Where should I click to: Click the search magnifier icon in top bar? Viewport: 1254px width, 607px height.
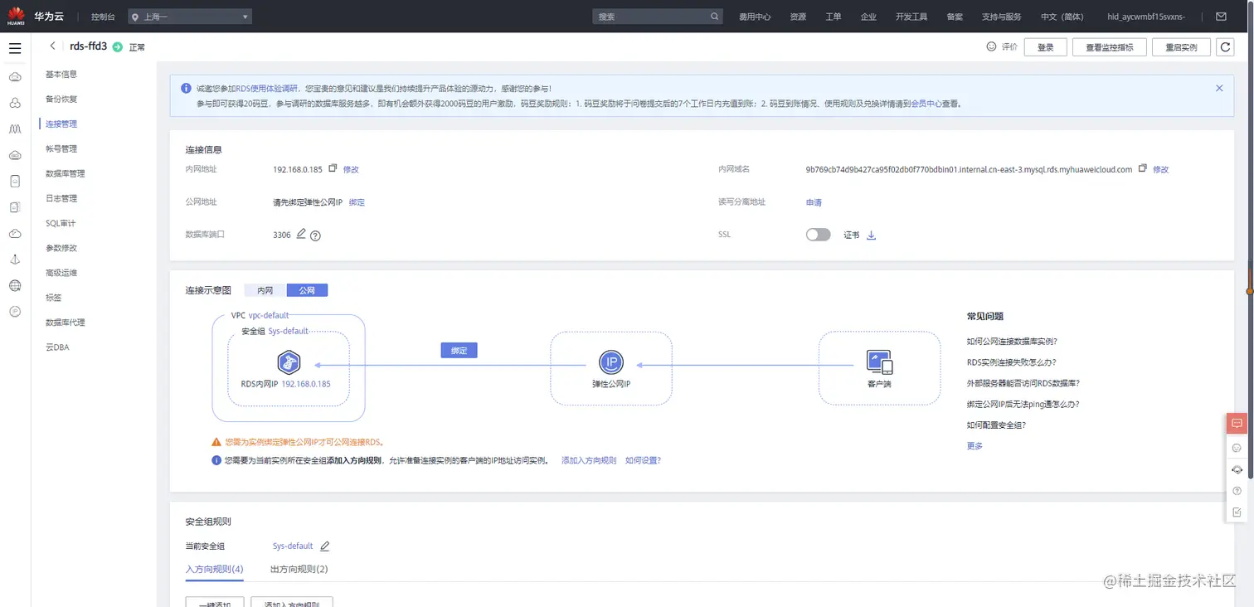coord(715,17)
